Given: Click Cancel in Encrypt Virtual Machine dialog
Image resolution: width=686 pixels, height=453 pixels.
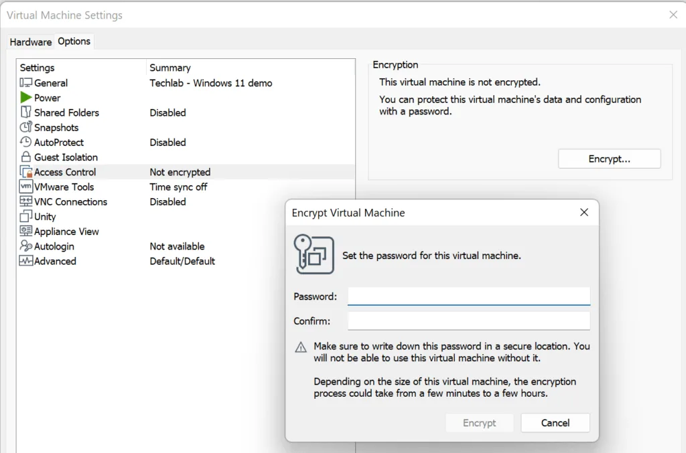Looking at the screenshot, I should [555, 423].
